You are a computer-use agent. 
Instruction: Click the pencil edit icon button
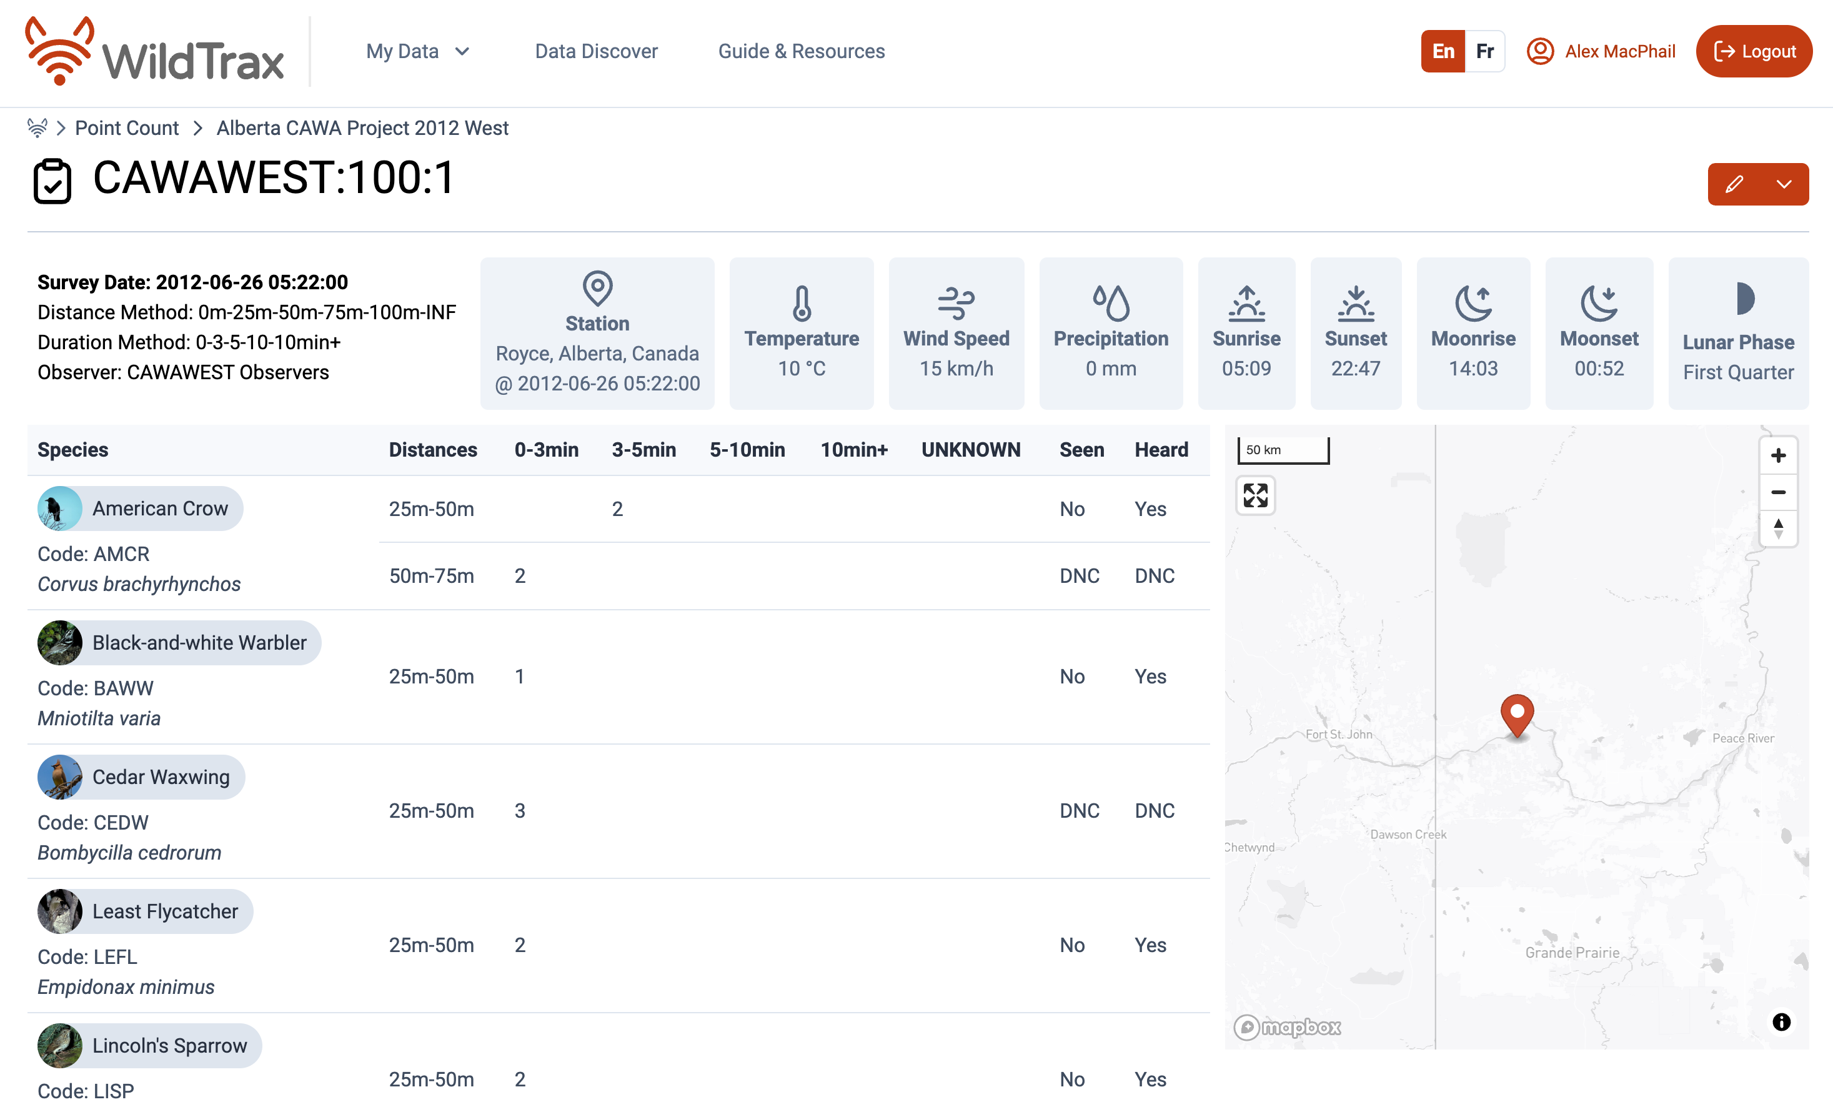[1734, 184]
